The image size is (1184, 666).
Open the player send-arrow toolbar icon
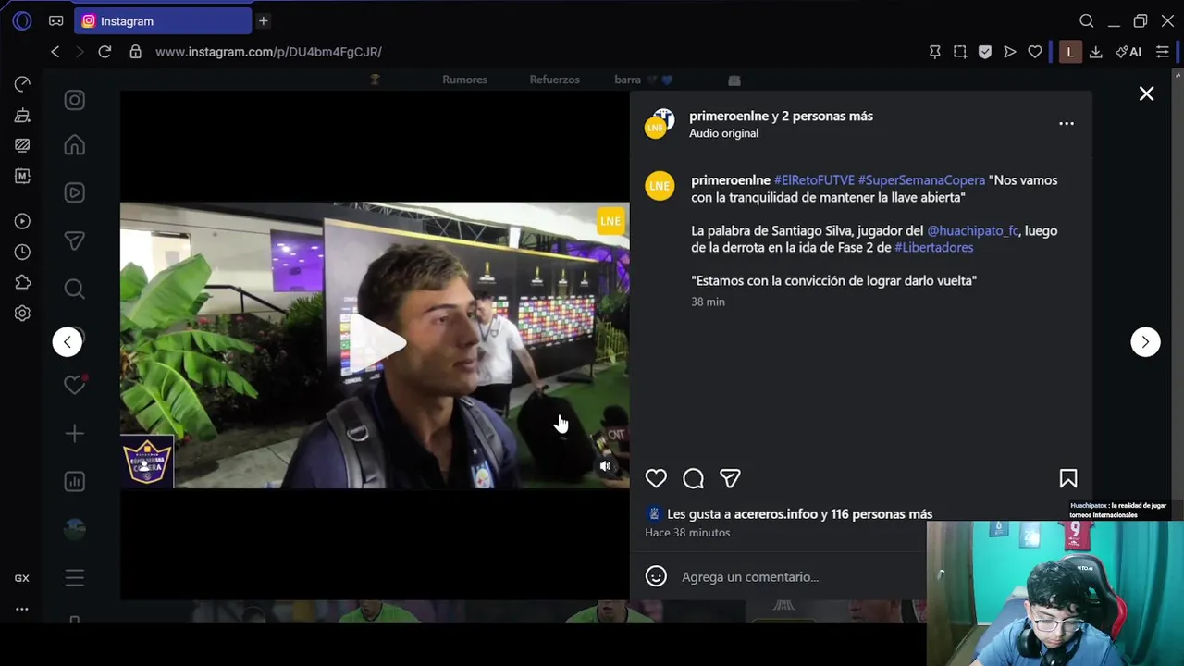[x=1010, y=52]
